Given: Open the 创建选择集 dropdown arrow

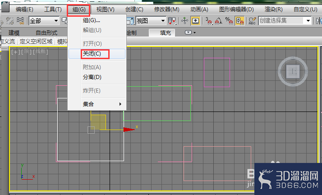Looking at the screenshot, I should click(x=308, y=21).
